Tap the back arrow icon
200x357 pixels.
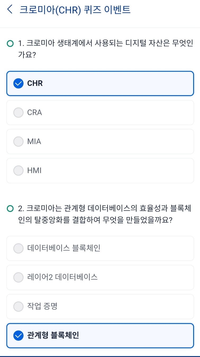10,10
